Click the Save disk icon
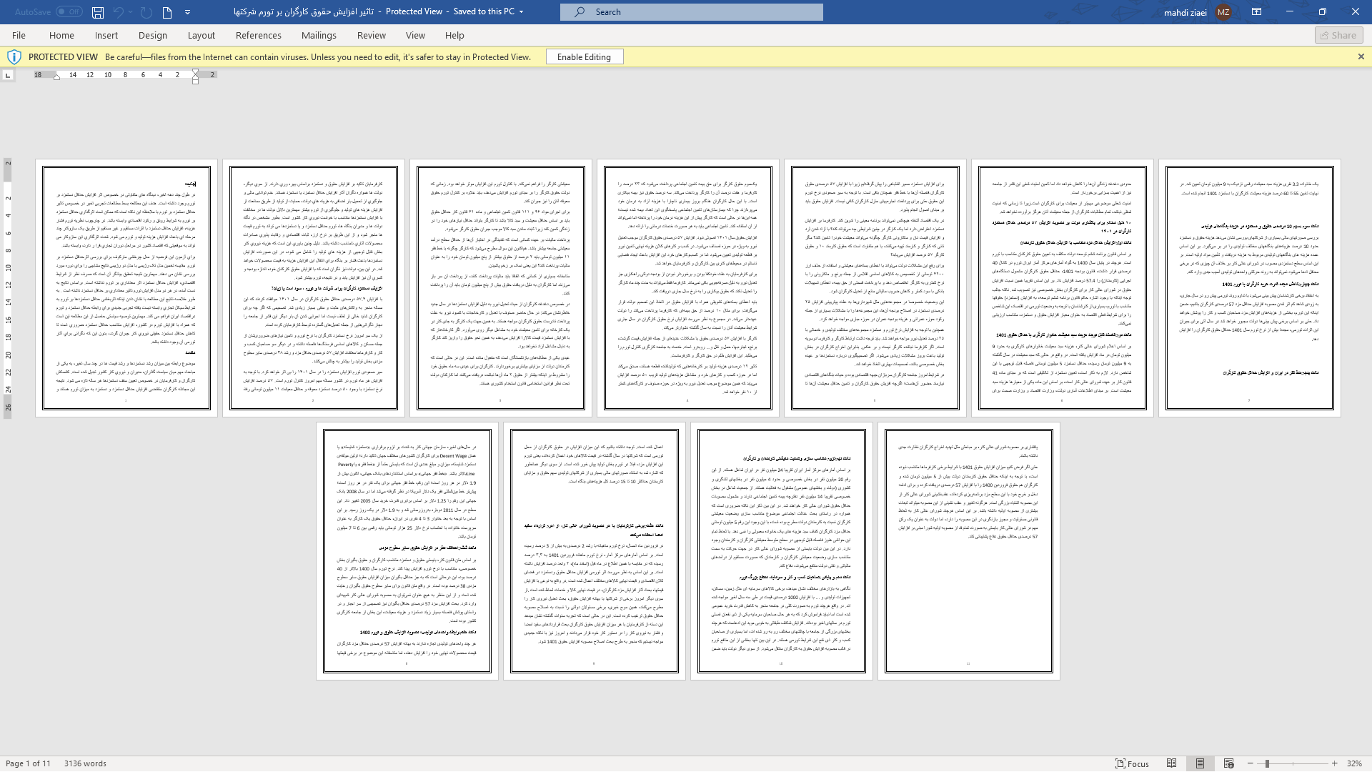The image size is (1372, 772). click(98, 12)
